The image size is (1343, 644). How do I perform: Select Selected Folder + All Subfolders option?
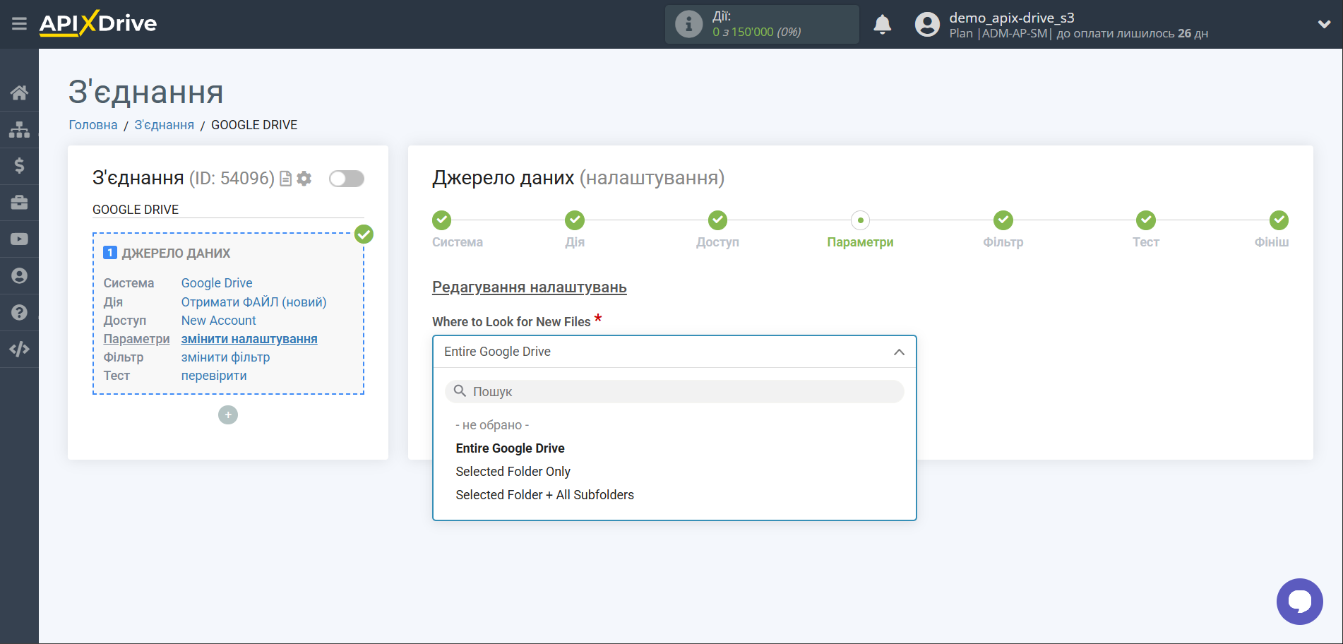tap(544, 495)
